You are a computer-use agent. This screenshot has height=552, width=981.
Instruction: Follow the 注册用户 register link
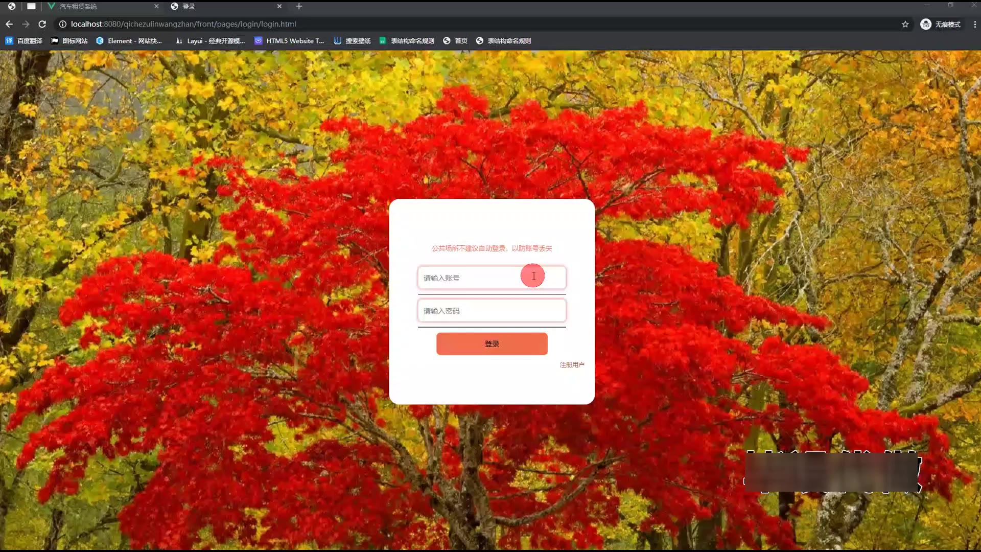click(572, 364)
